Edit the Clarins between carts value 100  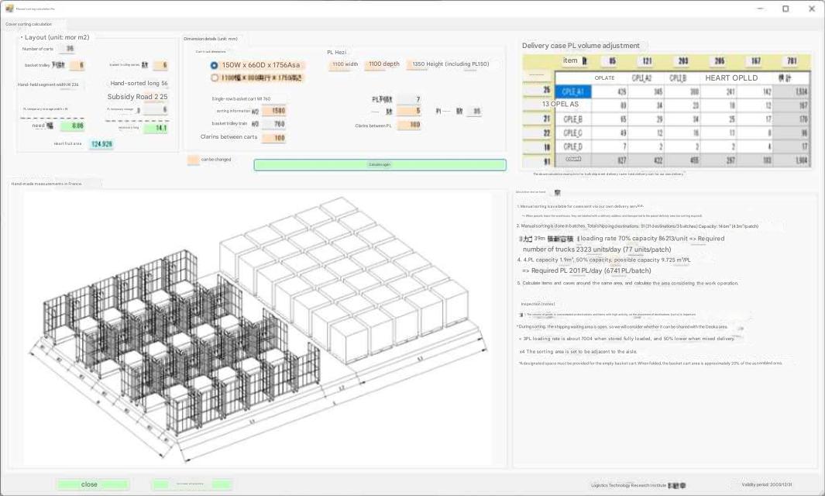pyautogui.click(x=273, y=138)
